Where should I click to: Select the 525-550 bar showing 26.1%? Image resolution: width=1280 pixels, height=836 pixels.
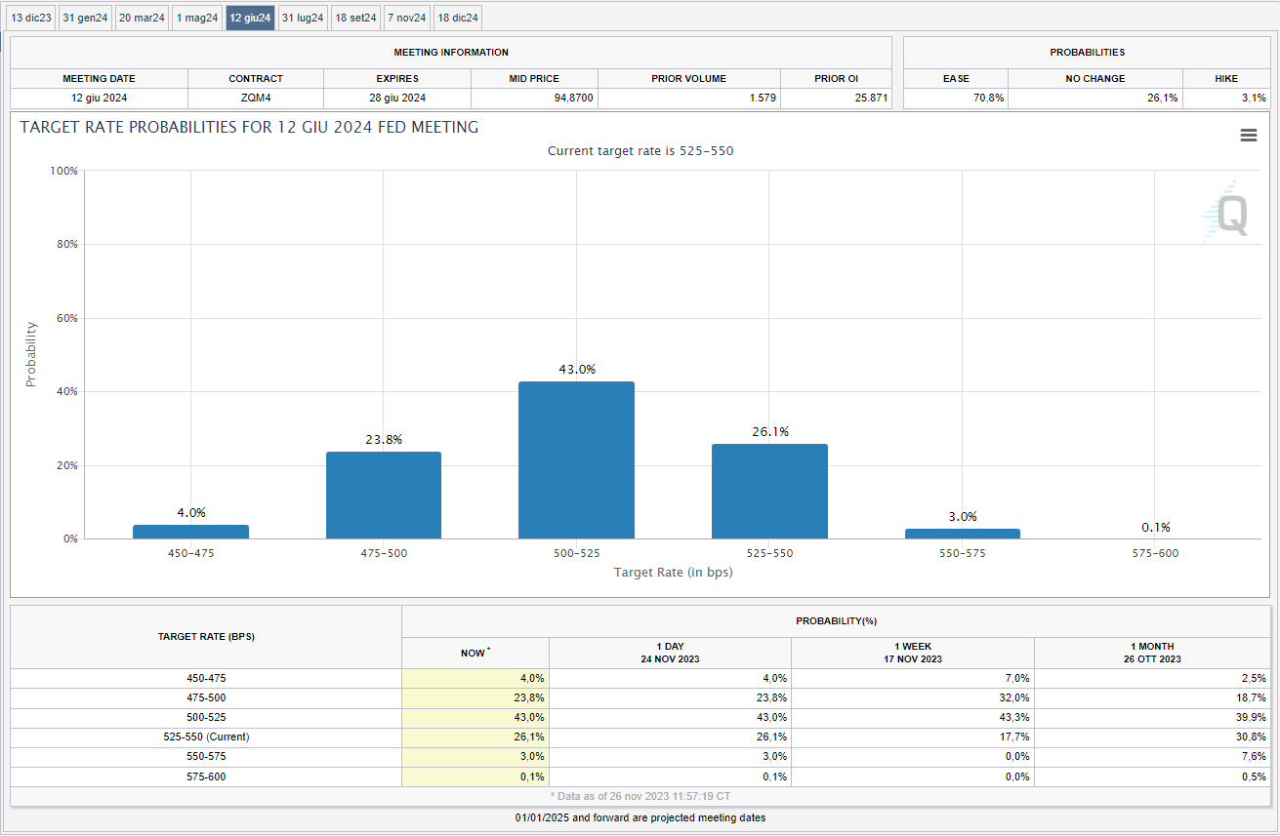coord(769,491)
